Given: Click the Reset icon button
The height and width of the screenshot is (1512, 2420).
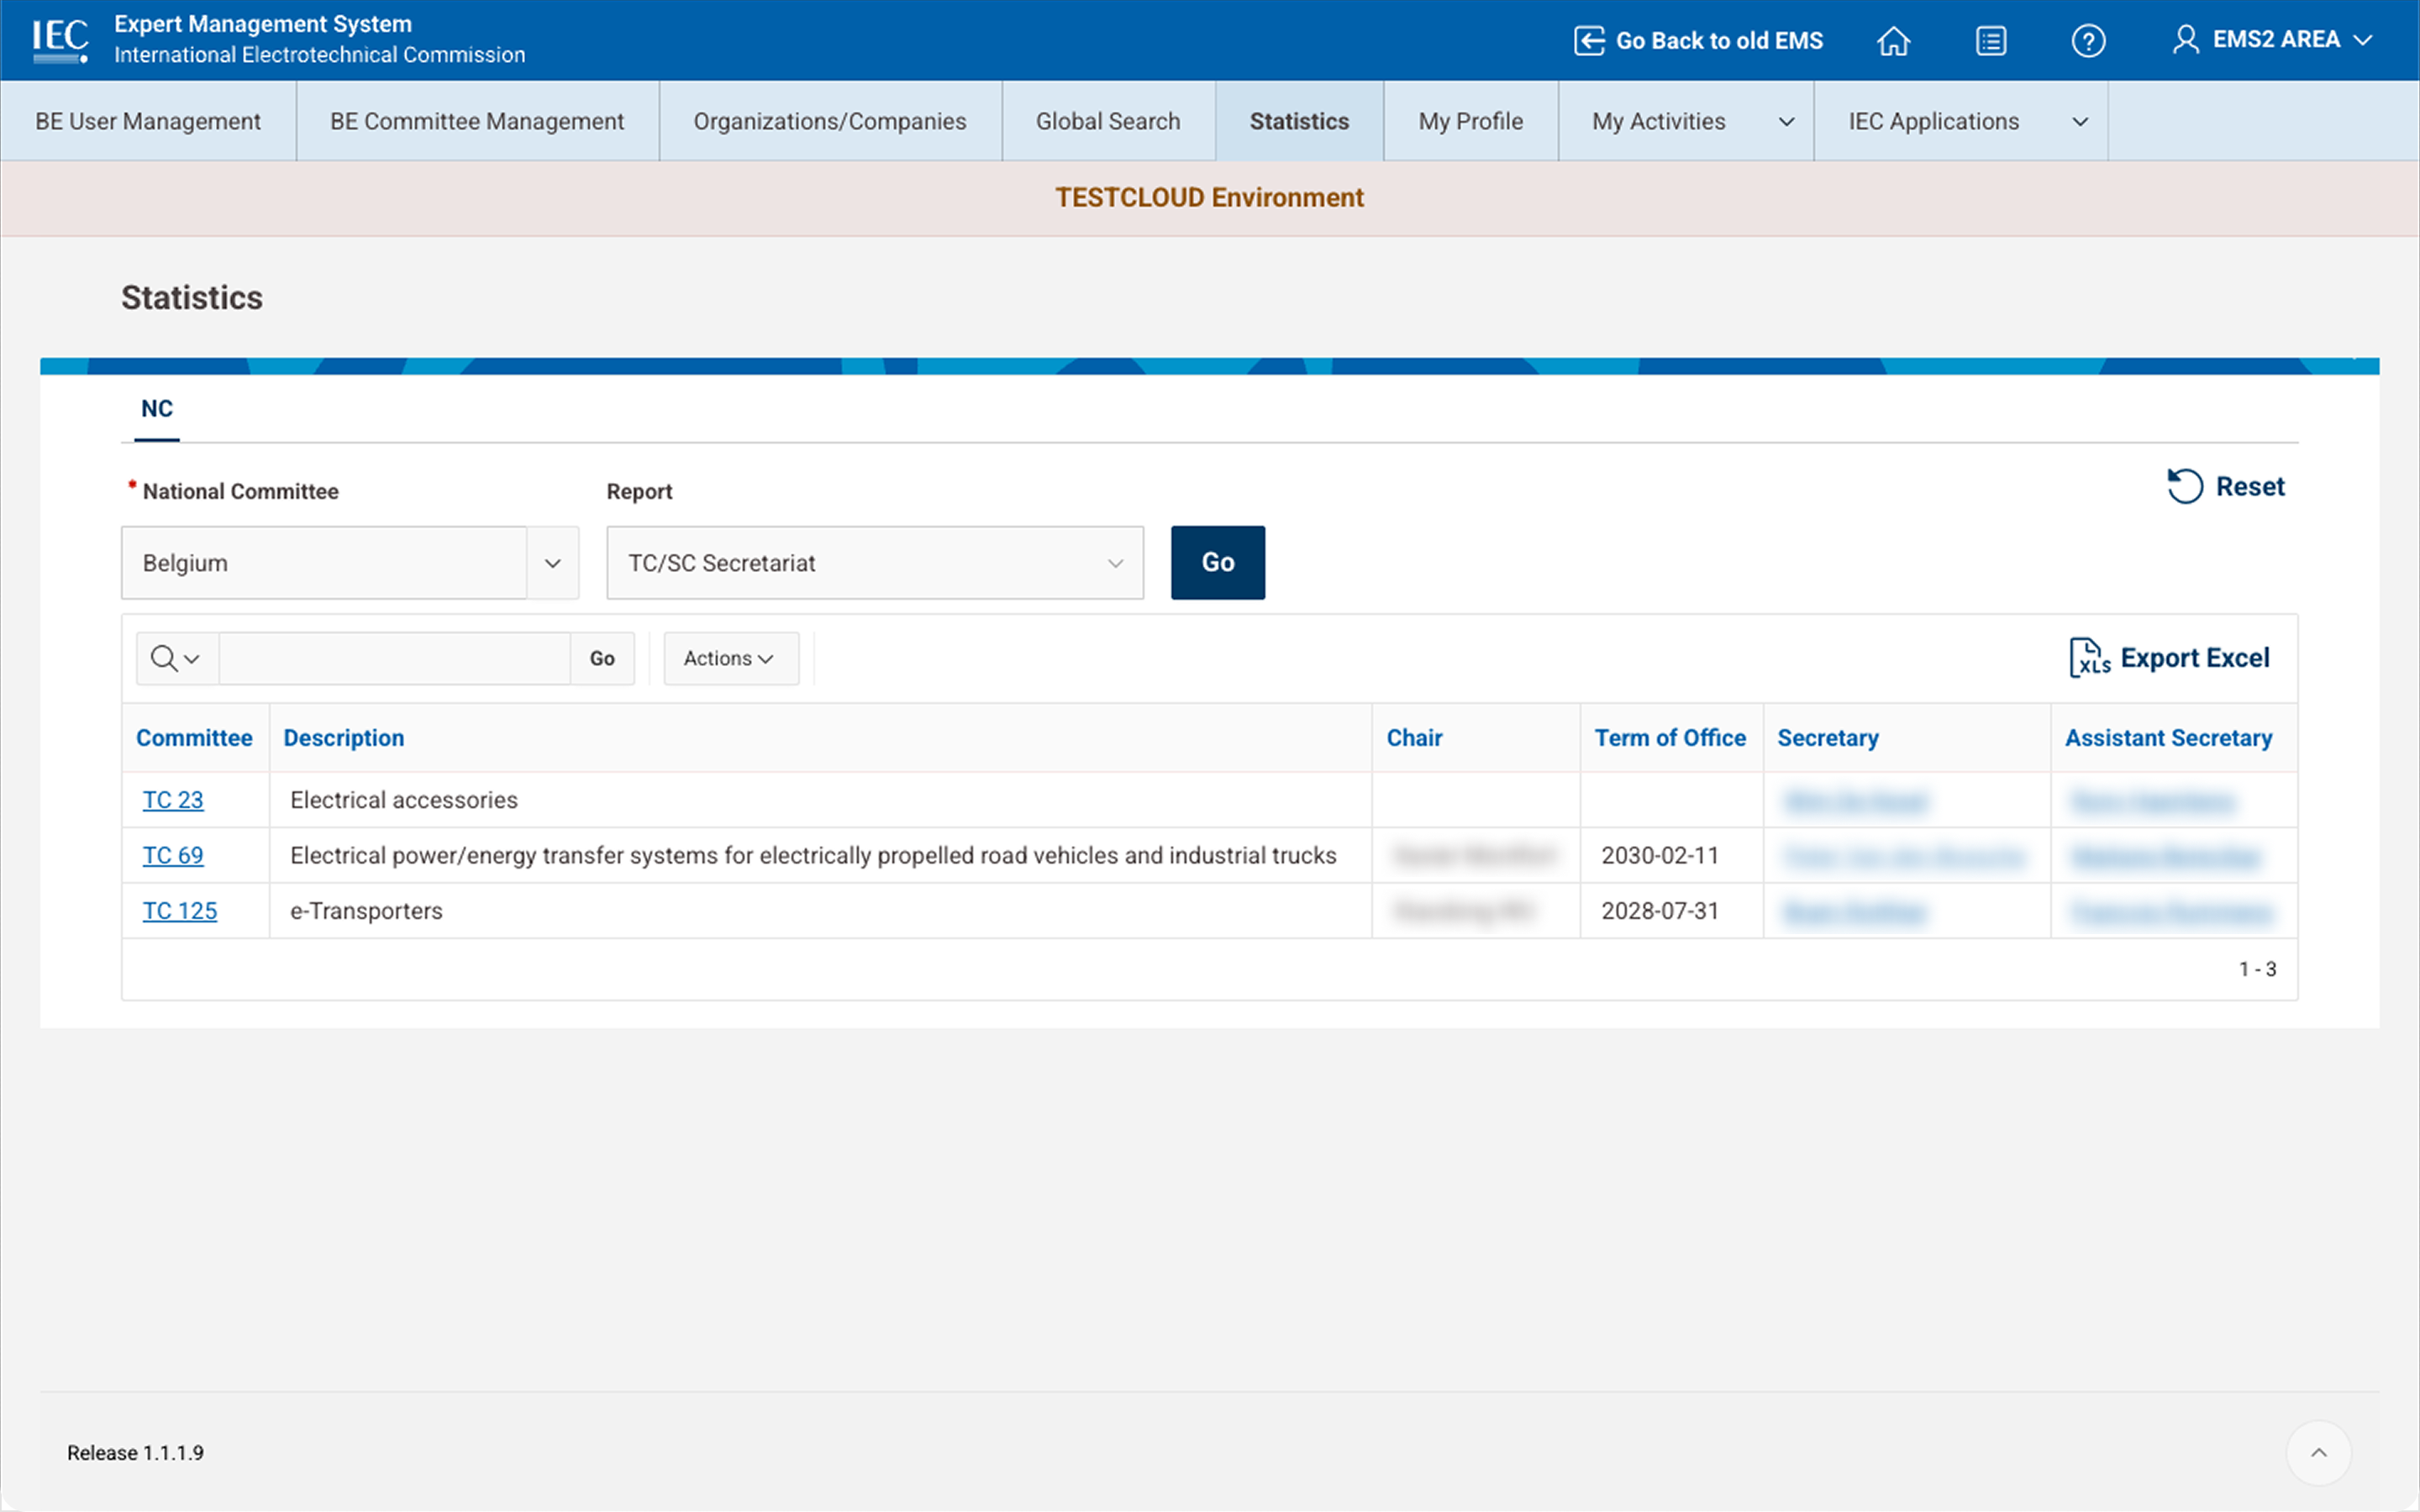Looking at the screenshot, I should [2184, 487].
